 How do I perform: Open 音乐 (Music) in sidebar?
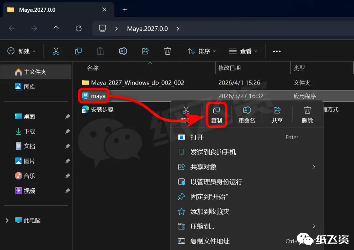[x=25, y=176]
